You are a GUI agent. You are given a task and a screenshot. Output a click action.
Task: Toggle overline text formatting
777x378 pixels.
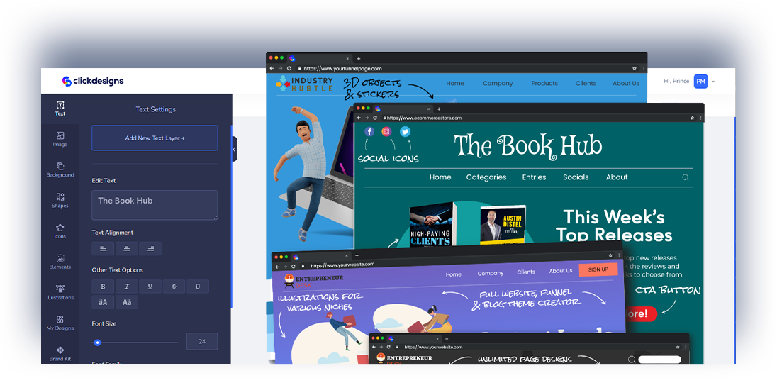point(198,287)
